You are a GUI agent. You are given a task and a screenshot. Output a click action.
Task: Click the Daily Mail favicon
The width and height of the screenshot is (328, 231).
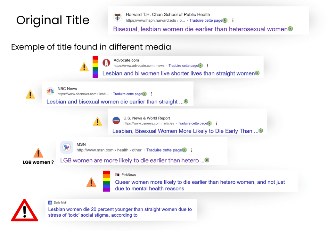50,203
